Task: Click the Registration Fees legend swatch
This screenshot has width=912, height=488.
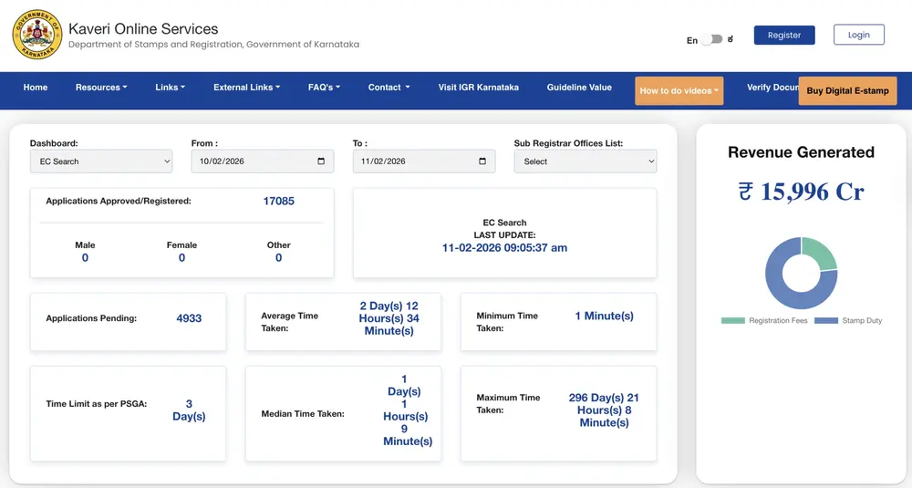Action: [732, 321]
